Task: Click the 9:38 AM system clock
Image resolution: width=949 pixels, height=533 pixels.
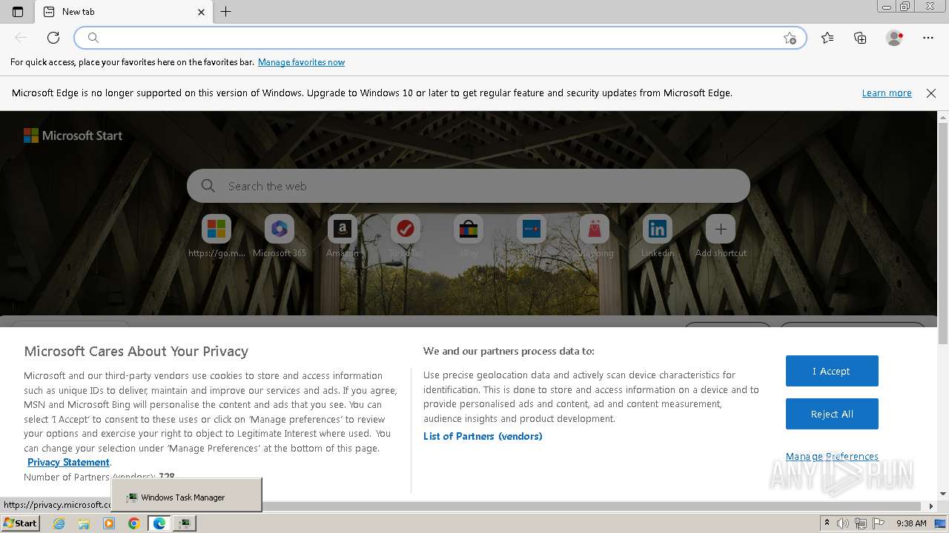Action: [x=911, y=523]
